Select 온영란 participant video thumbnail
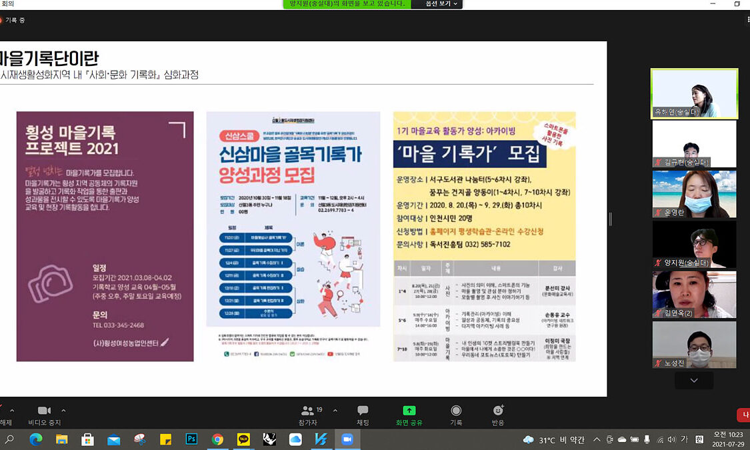 point(694,193)
